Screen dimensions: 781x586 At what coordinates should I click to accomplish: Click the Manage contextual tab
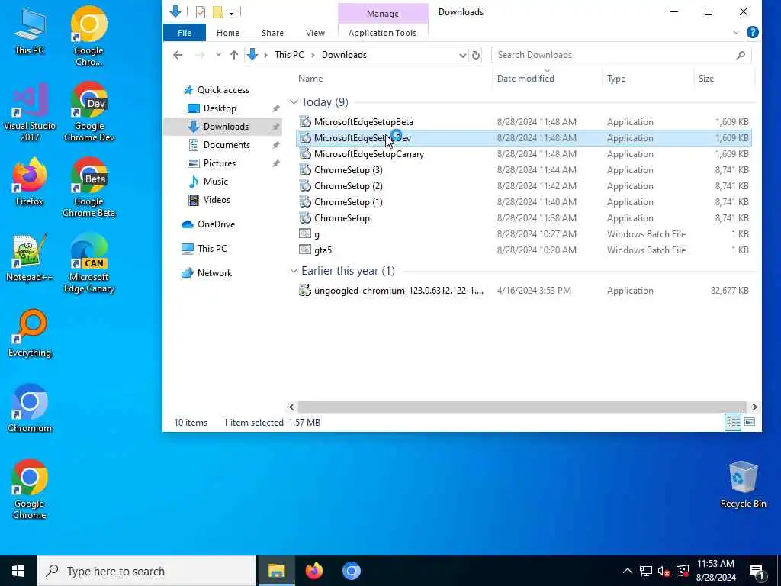pyautogui.click(x=383, y=14)
